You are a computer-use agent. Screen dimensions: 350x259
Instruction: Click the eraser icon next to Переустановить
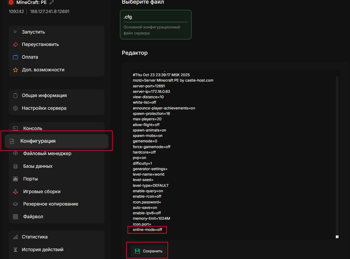15,44
